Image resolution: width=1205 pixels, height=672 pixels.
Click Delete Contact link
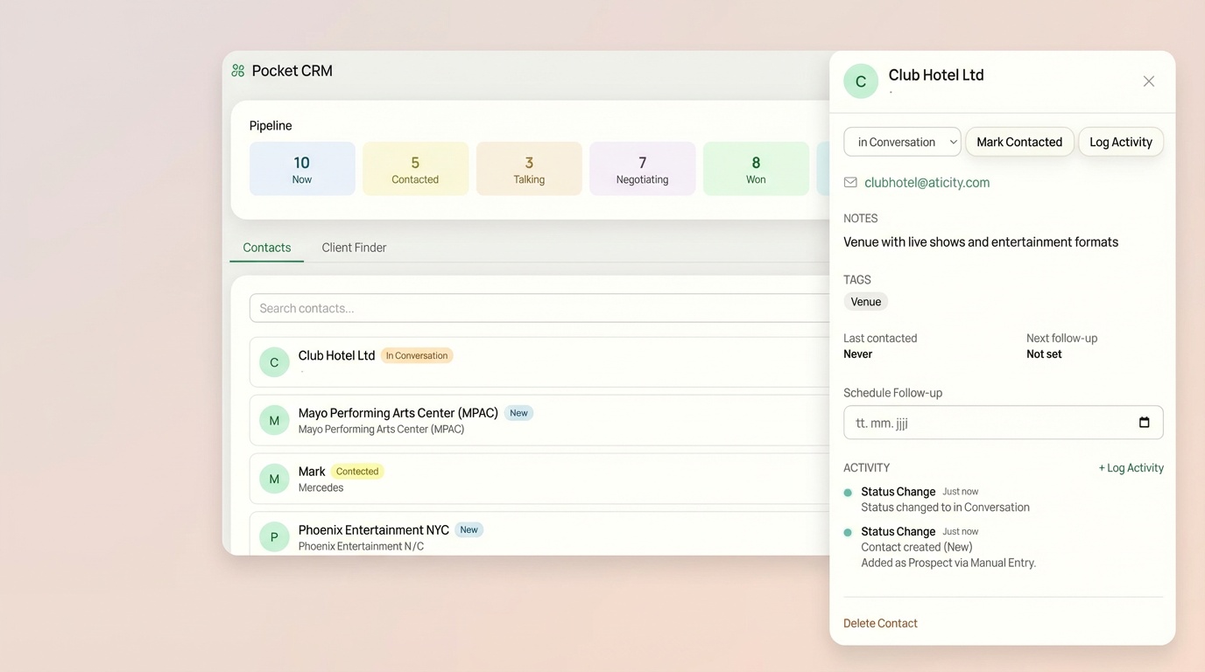tap(880, 623)
